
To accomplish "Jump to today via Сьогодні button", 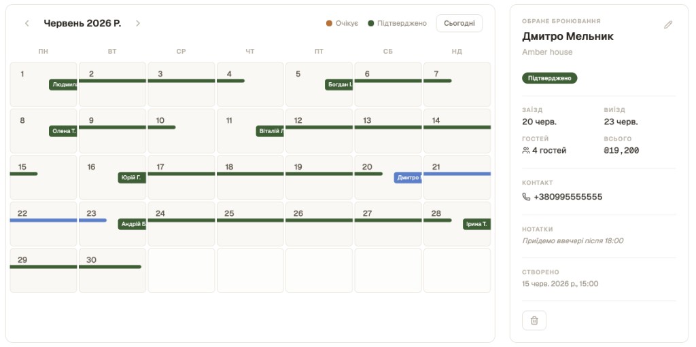I will click(459, 23).
